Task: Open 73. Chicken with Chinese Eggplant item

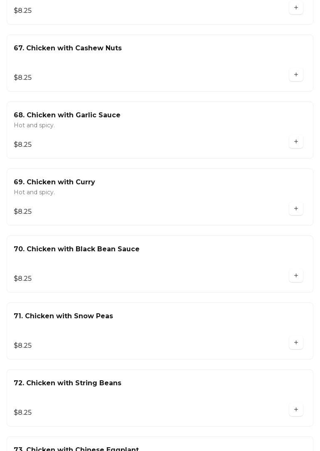Action: (76, 449)
